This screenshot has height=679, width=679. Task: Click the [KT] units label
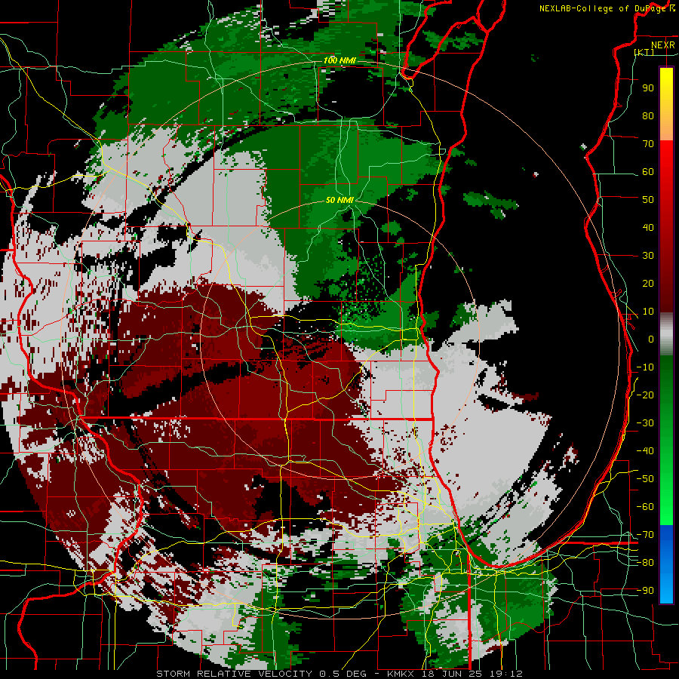(644, 52)
